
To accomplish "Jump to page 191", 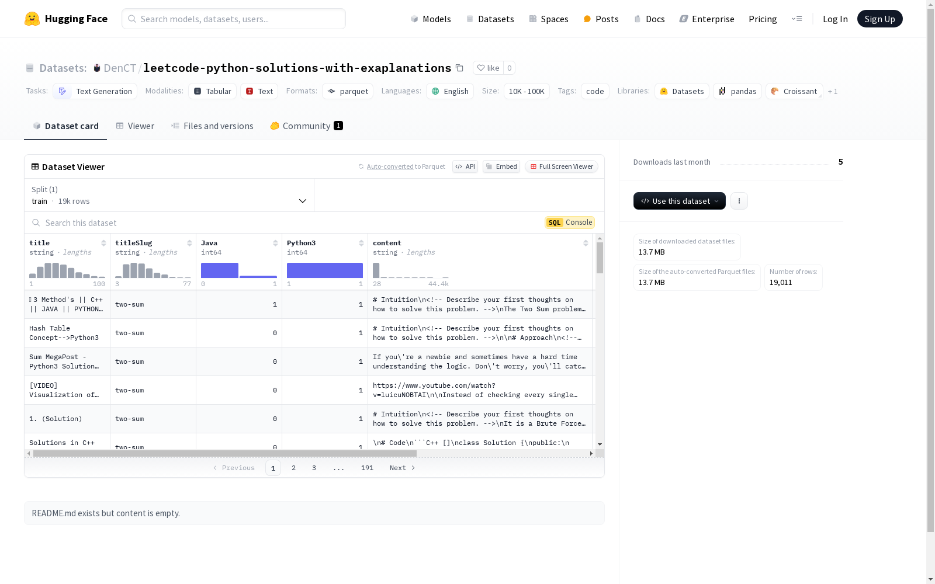I will point(367,468).
